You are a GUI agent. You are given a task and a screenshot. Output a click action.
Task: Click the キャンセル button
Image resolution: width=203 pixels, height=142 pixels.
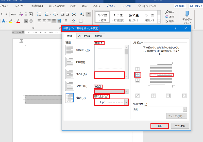click(x=180, y=126)
